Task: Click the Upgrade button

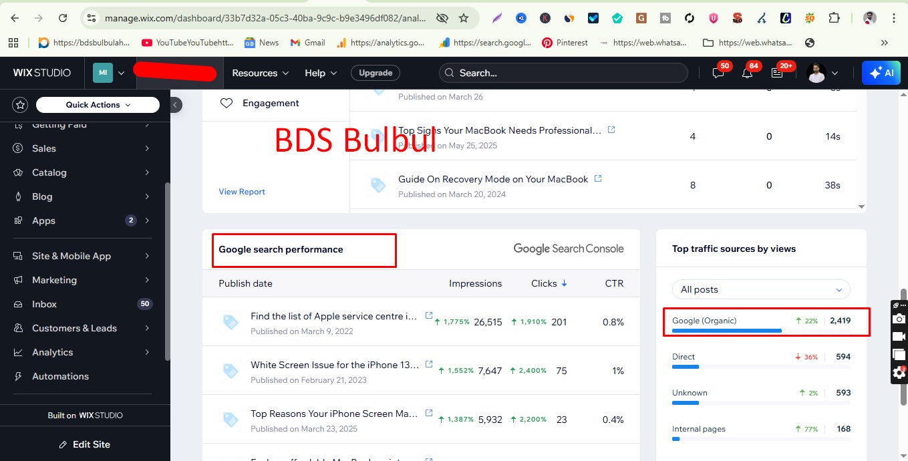Action: [375, 73]
